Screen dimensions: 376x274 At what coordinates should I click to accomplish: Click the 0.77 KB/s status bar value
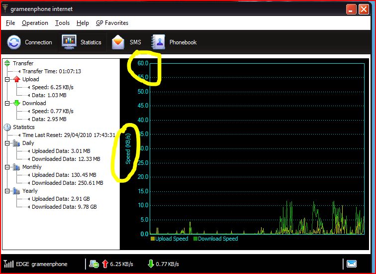coord(168,264)
